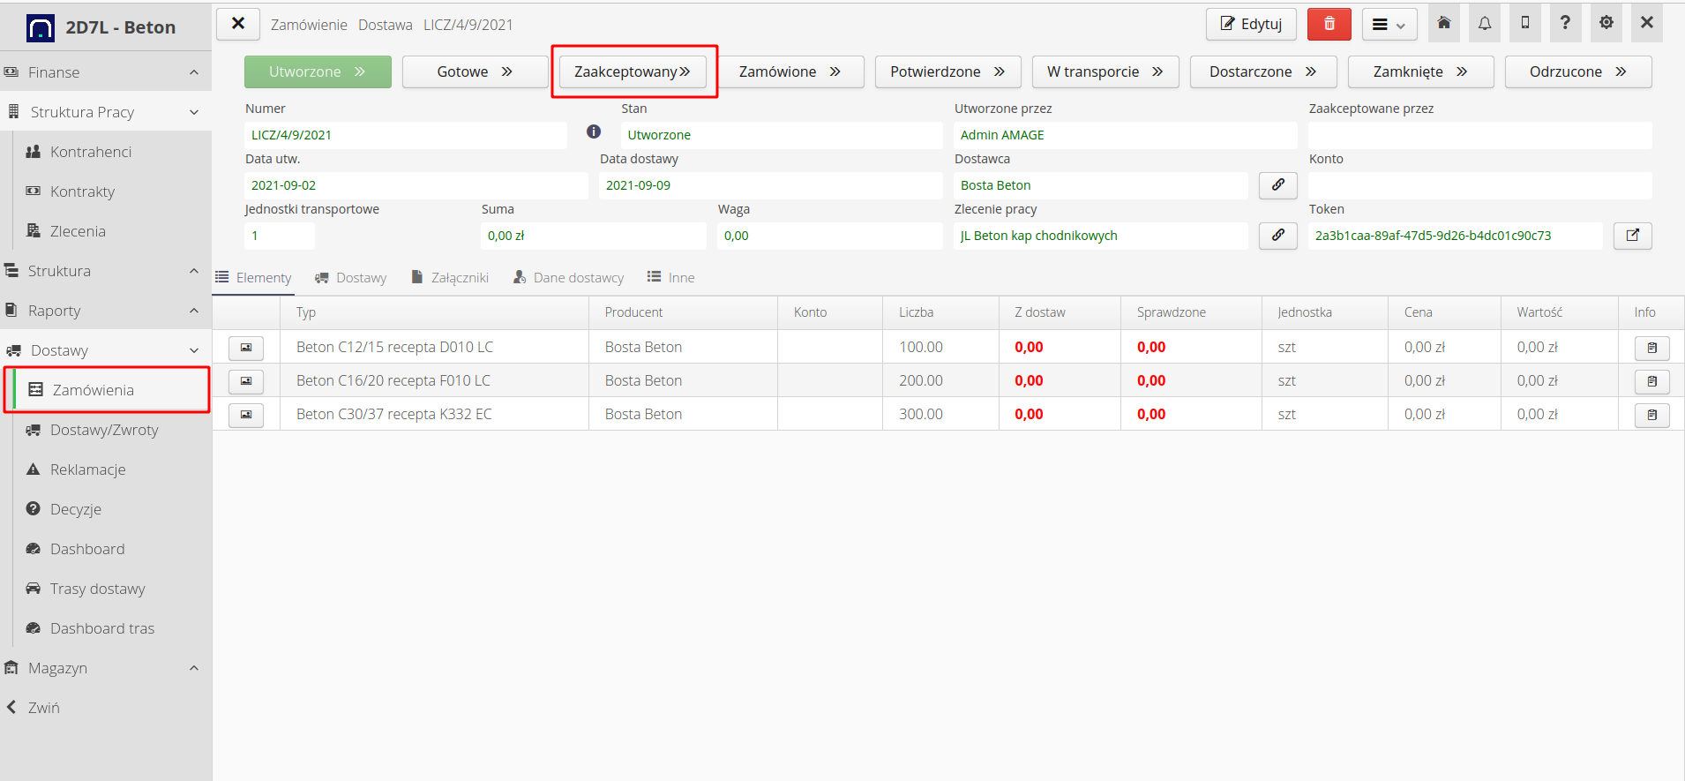Viewport: 1685px width, 781px height.
Task: Switch to the Załączniki tab
Action: point(450,278)
